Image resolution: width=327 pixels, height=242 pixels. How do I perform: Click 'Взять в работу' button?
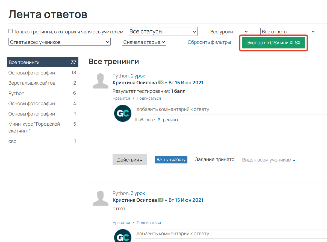[171, 160]
